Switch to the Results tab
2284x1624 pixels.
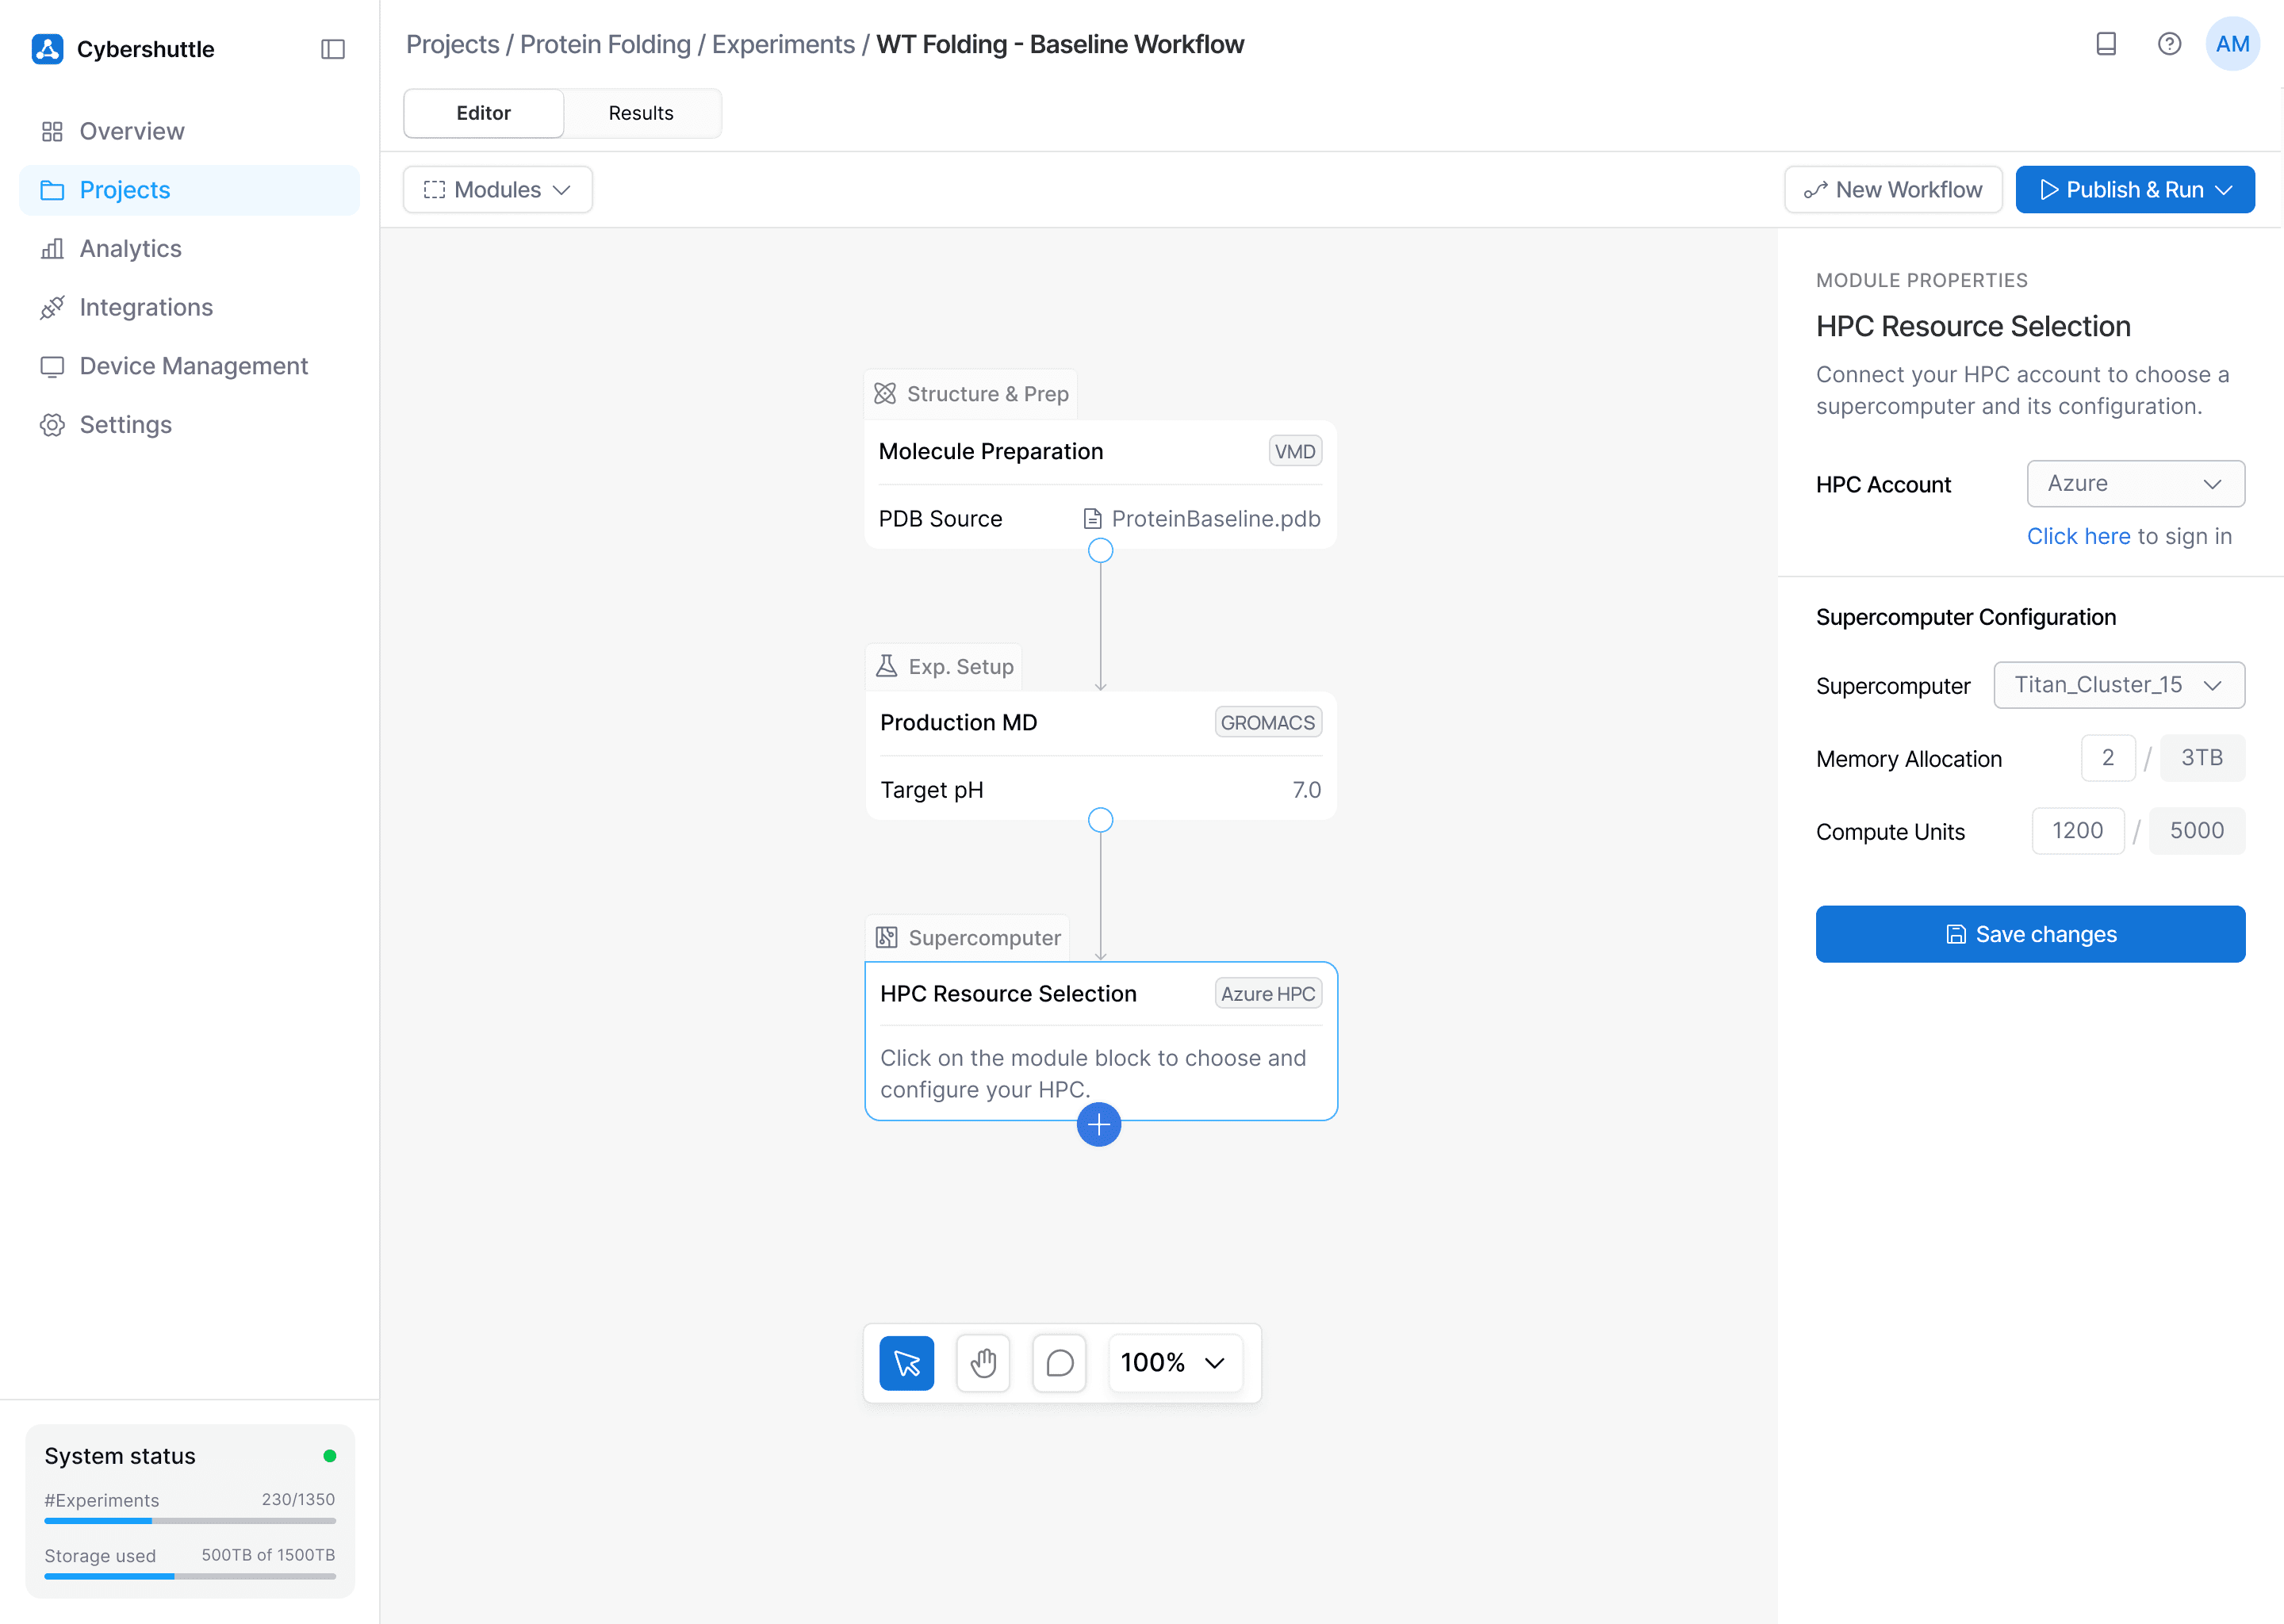(640, 113)
